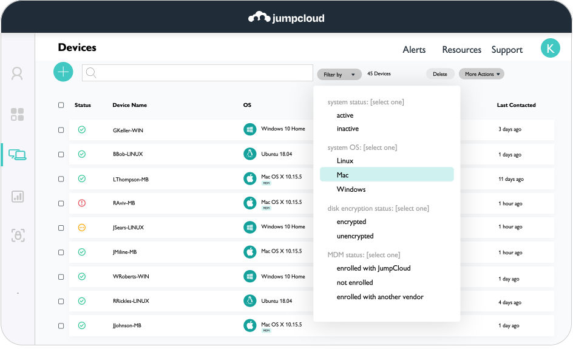Toggle the select-all devices checkbox
This screenshot has width=573, height=349.
click(61, 105)
